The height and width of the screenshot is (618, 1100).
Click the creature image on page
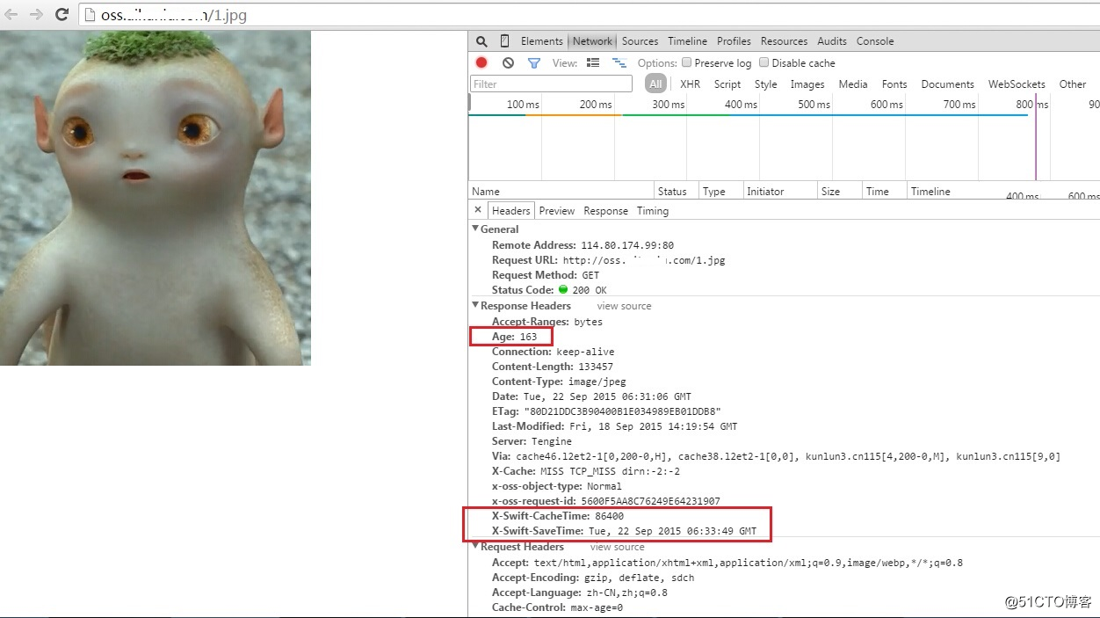point(156,198)
